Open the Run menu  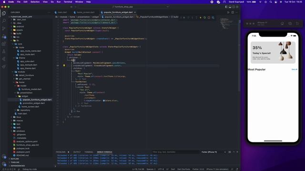click(x=59, y=2)
